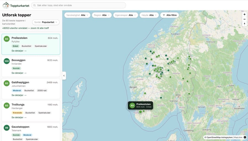Open Se detaljer for Preikestolen
Screen dimensions: 248x141
pyautogui.click(x=19, y=51)
